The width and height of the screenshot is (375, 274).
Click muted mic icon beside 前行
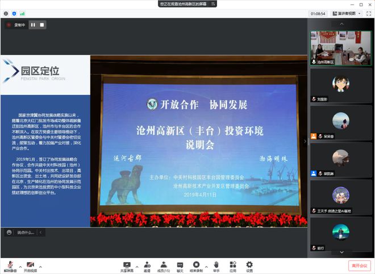coord(314,248)
